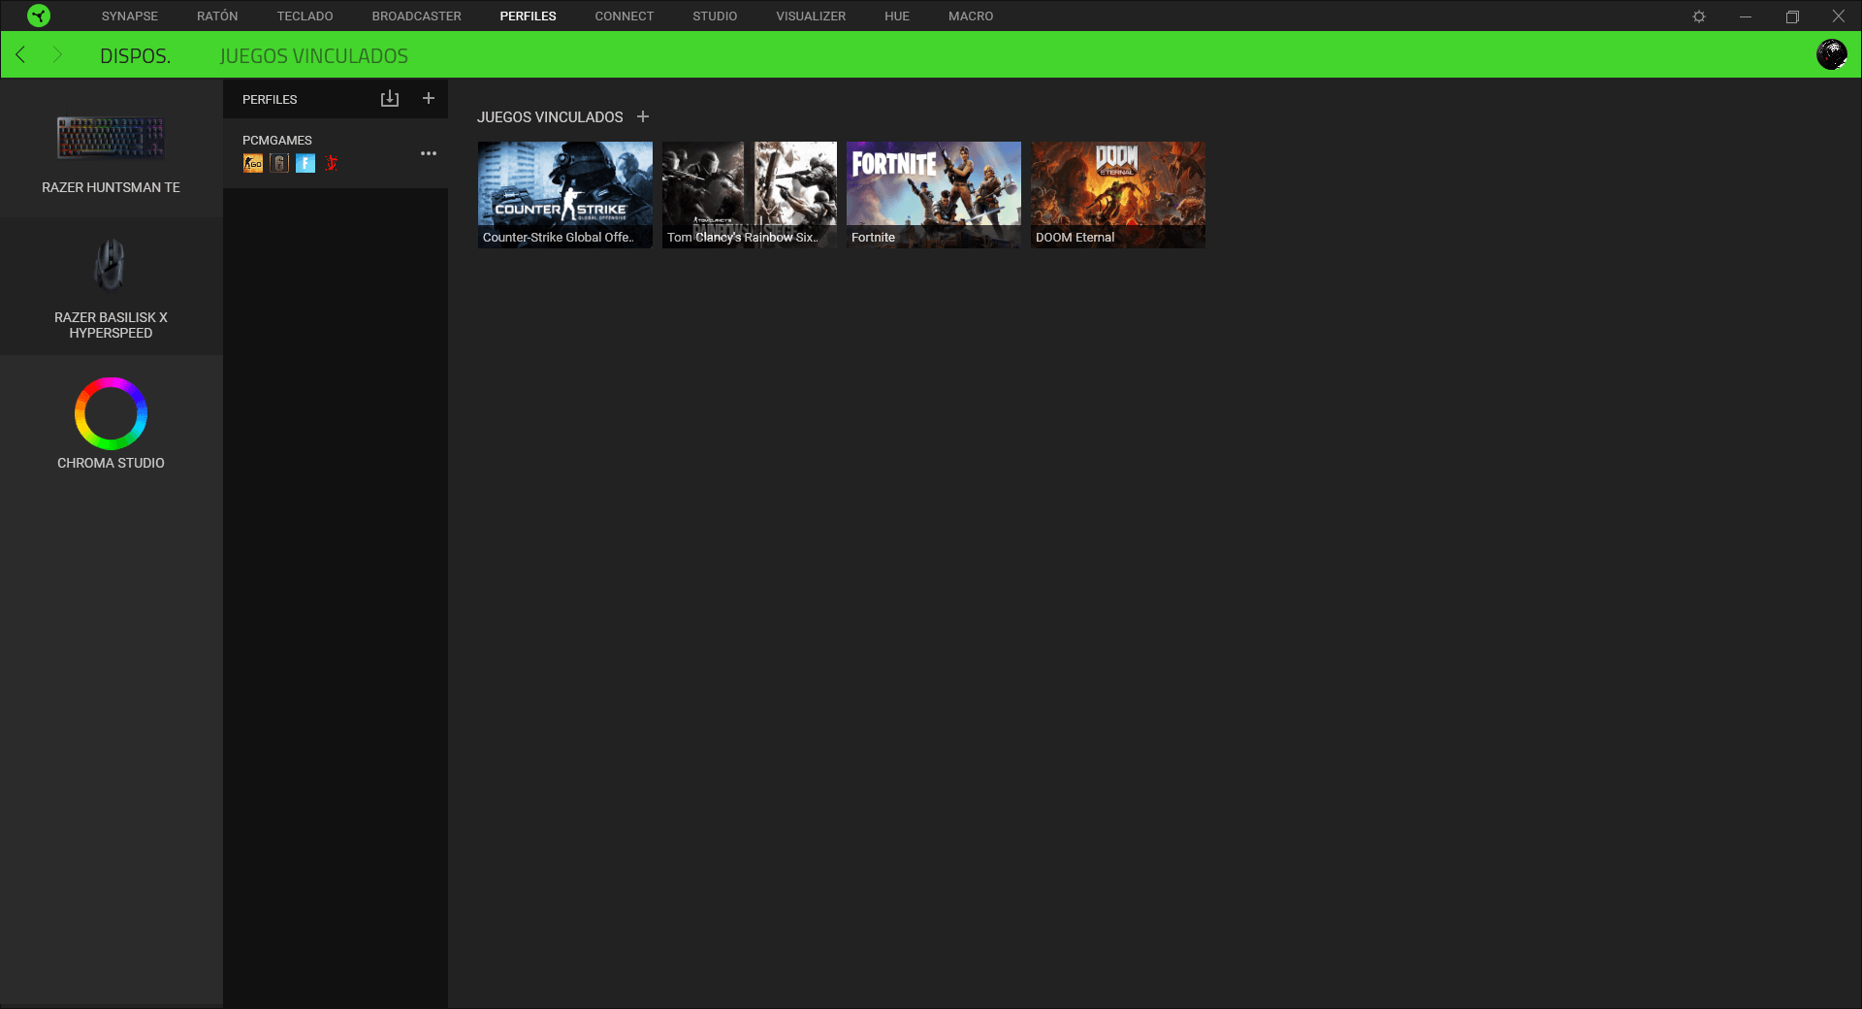
Task: Click the Razer logo icon
Action: tap(39, 16)
